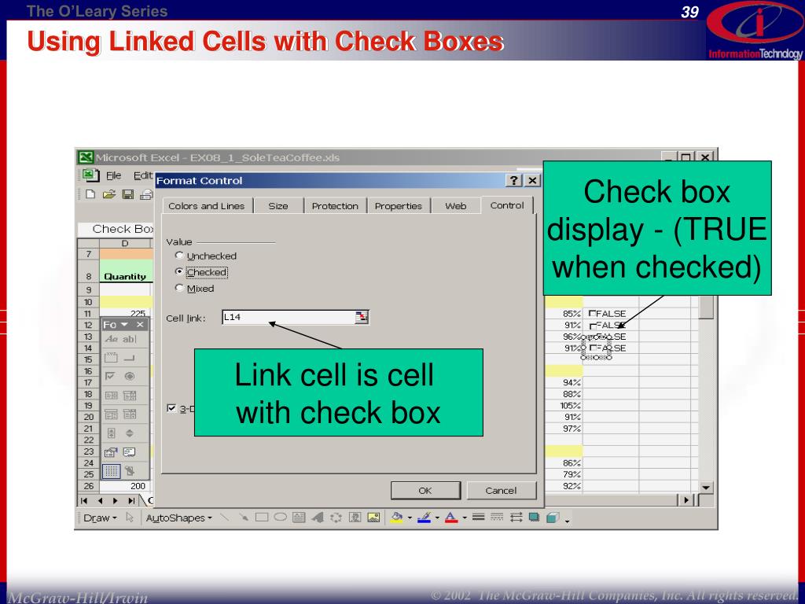Click the Insert Clip Art icon on Drawing toolbar
Viewport: 805px width, 604px height.
(355, 517)
